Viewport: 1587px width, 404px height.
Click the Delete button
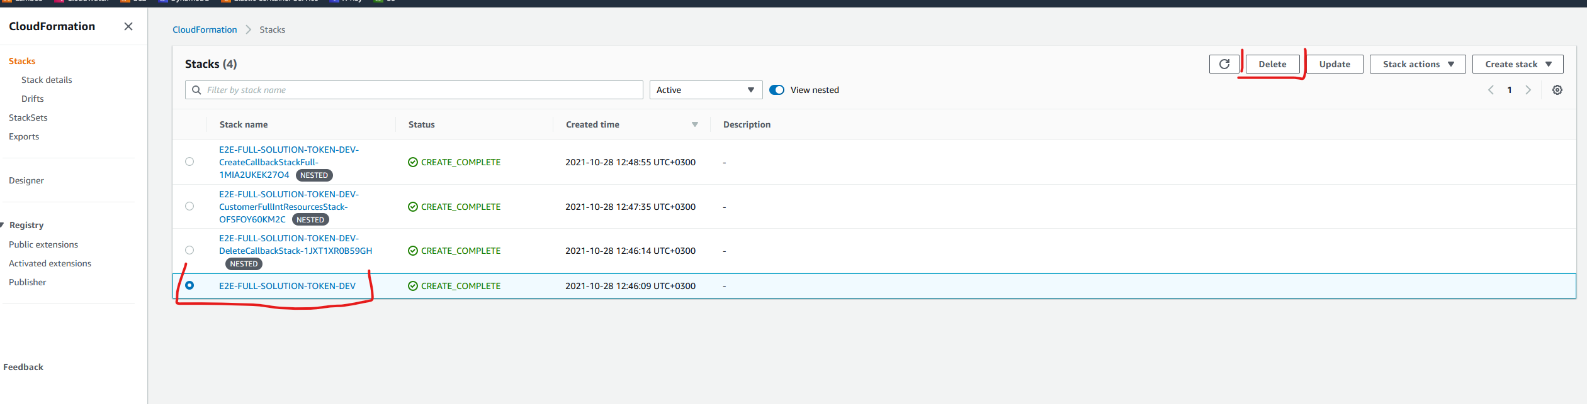click(1272, 64)
